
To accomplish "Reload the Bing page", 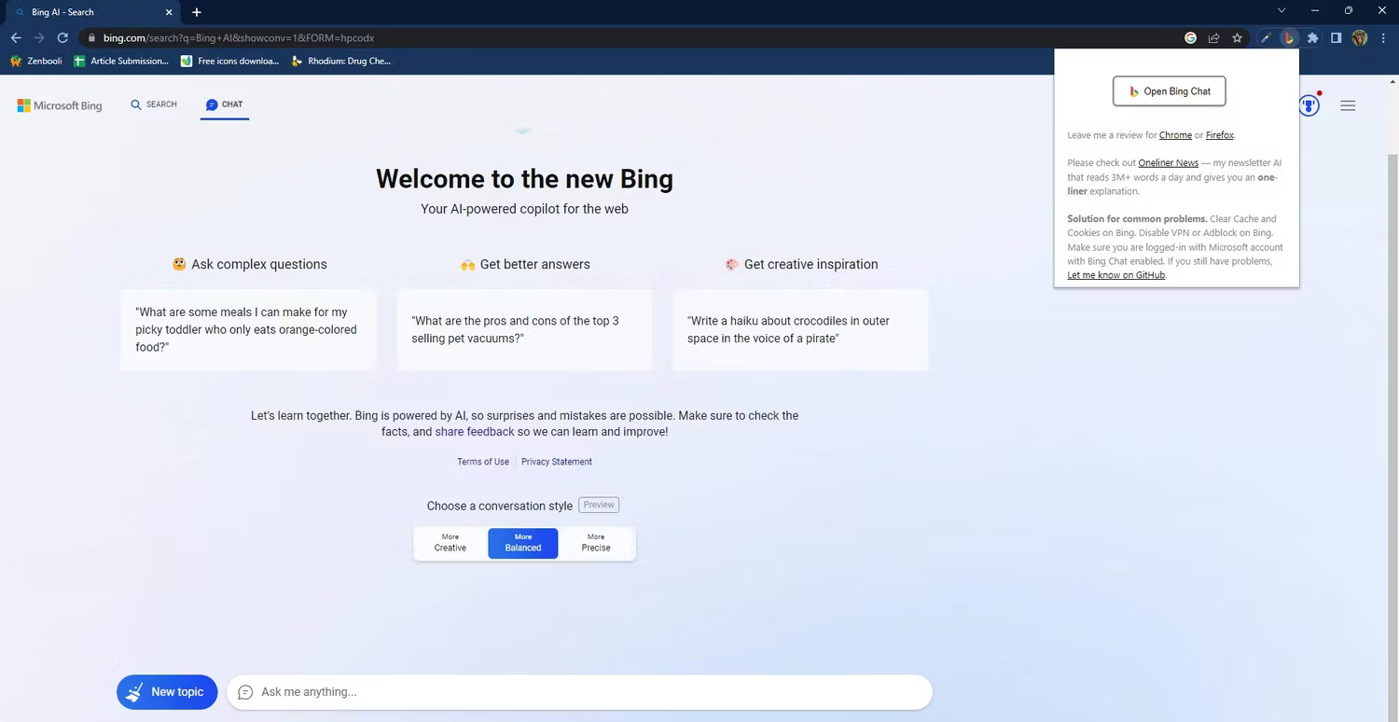I will tap(62, 38).
